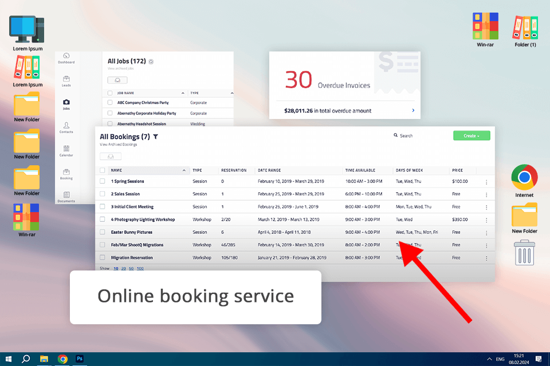Sort bookings by Date Range header
The height and width of the screenshot is (366, 550).
pyautogui.click(x=269, y=170)
